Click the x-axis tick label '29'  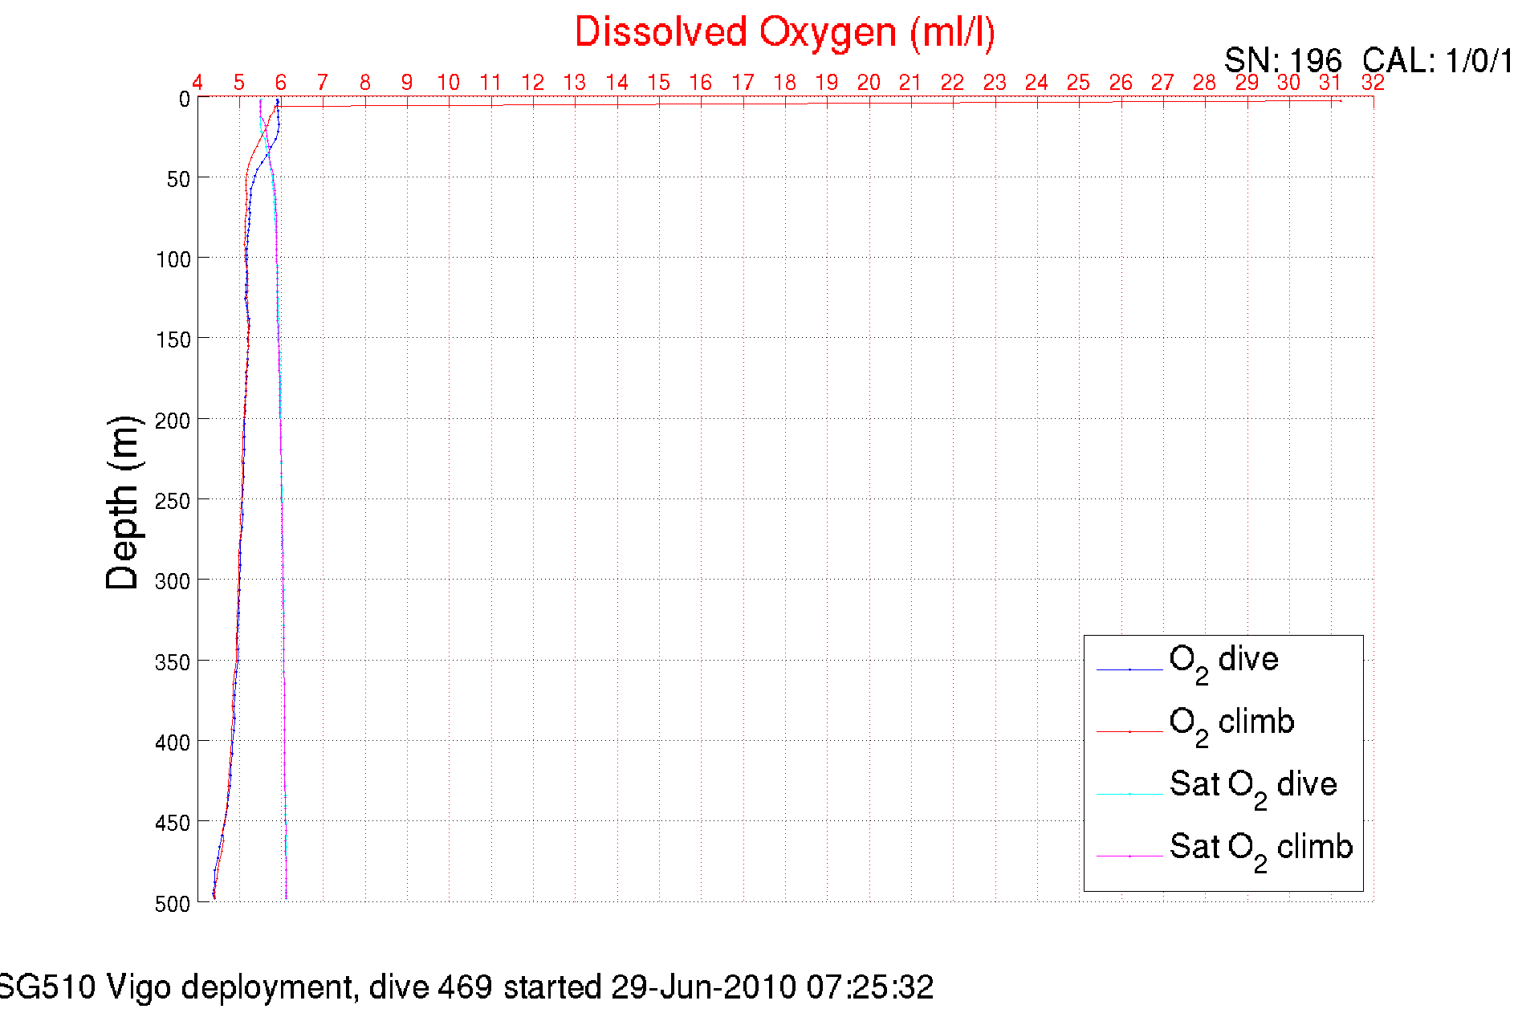click(1247, 83)
